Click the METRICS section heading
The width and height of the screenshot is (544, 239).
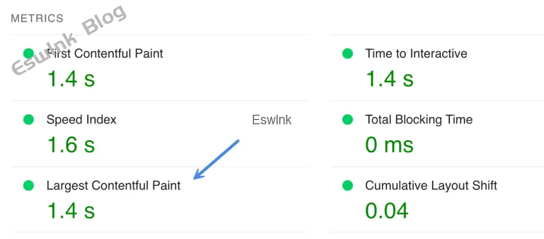tap(37, 19)
